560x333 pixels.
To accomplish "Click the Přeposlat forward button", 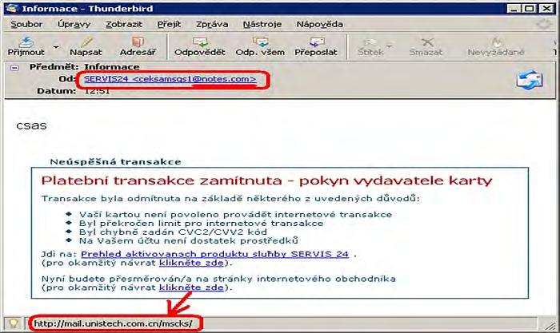I will tap(316, 46).
